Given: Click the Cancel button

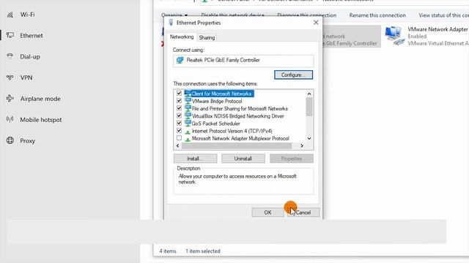Looking at the screenshot, I should pyautogui.click(x=303, y=213).
